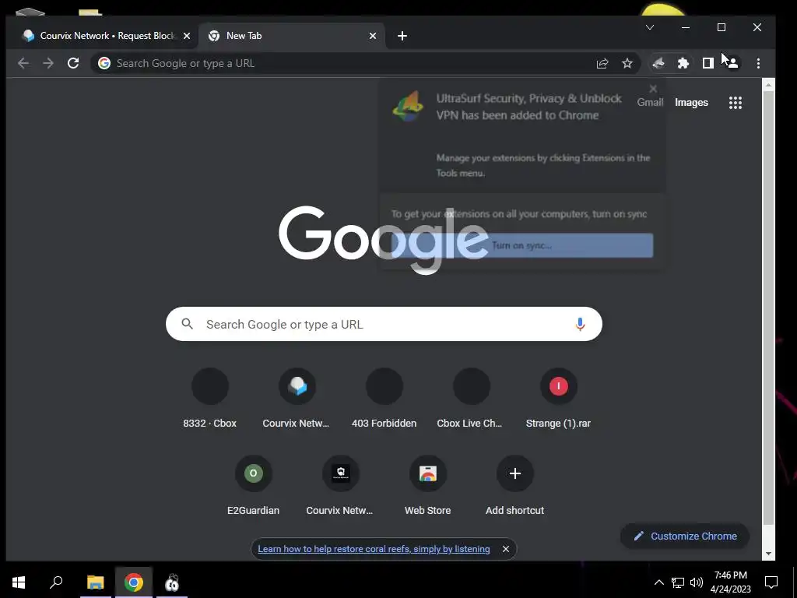Click the scrollbar down arrow
Screen dimensions: 797x598
point(768,554)
